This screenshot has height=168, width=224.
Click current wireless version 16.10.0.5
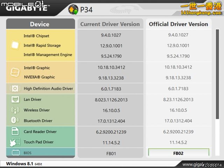pyautogui.click(x=111, y=111)
